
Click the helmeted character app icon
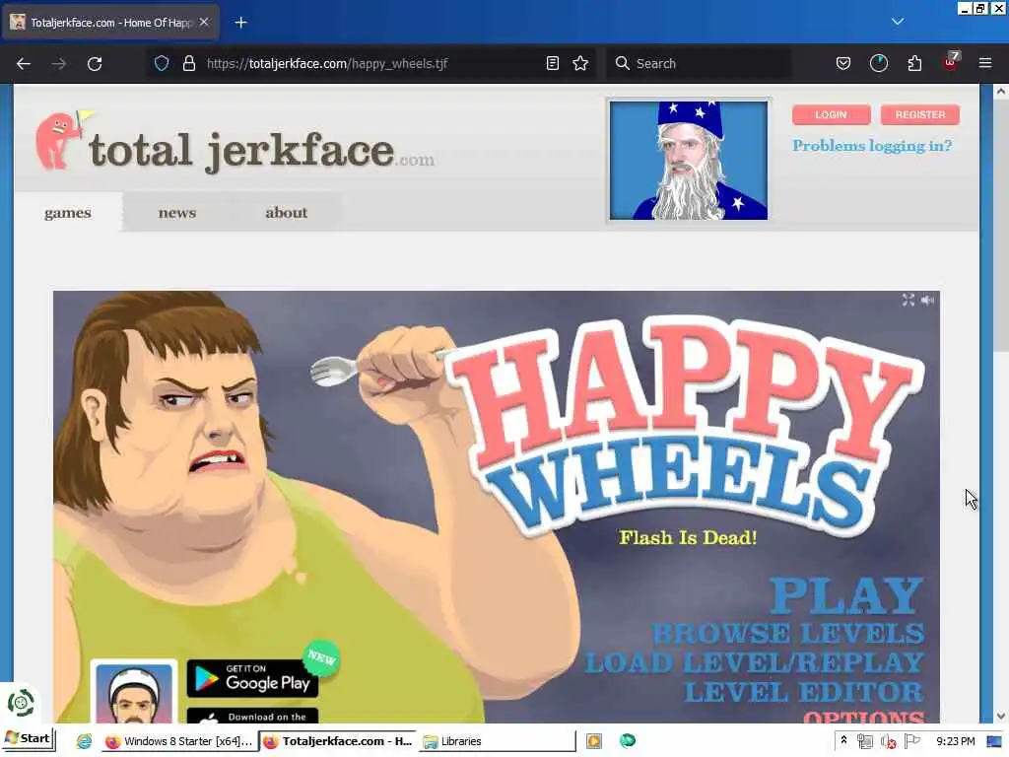pyautogui.click(x=134, y=691)
